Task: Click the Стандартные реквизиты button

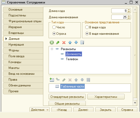Action: (67, 97)
